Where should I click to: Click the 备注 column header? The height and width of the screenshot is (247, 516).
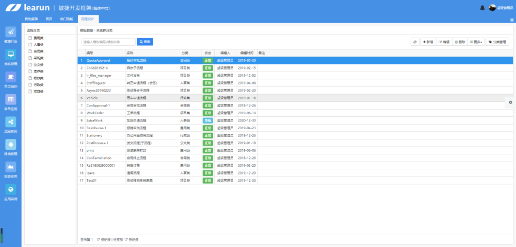(262, 53)
